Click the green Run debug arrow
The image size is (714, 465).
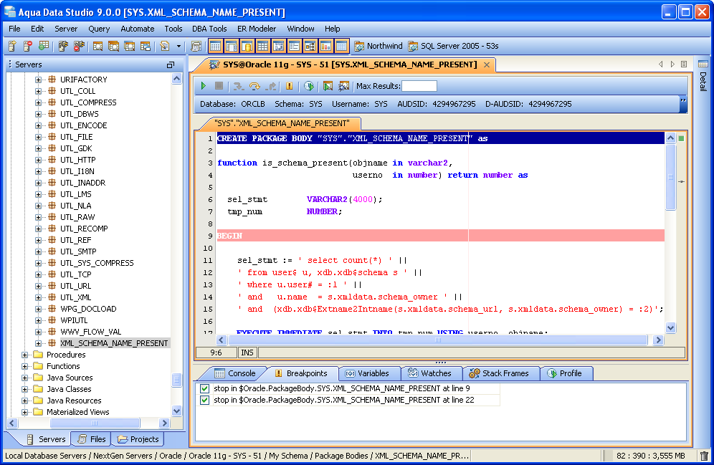204,86
